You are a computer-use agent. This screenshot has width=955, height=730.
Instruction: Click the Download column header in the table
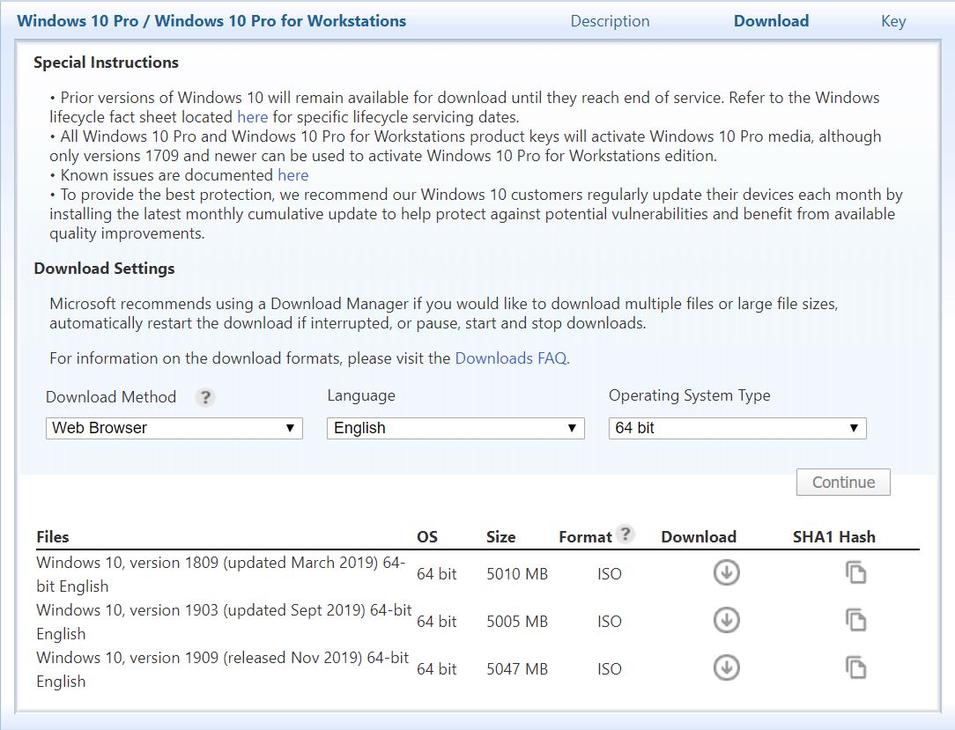pyautogui.click(x=699, y=537)
